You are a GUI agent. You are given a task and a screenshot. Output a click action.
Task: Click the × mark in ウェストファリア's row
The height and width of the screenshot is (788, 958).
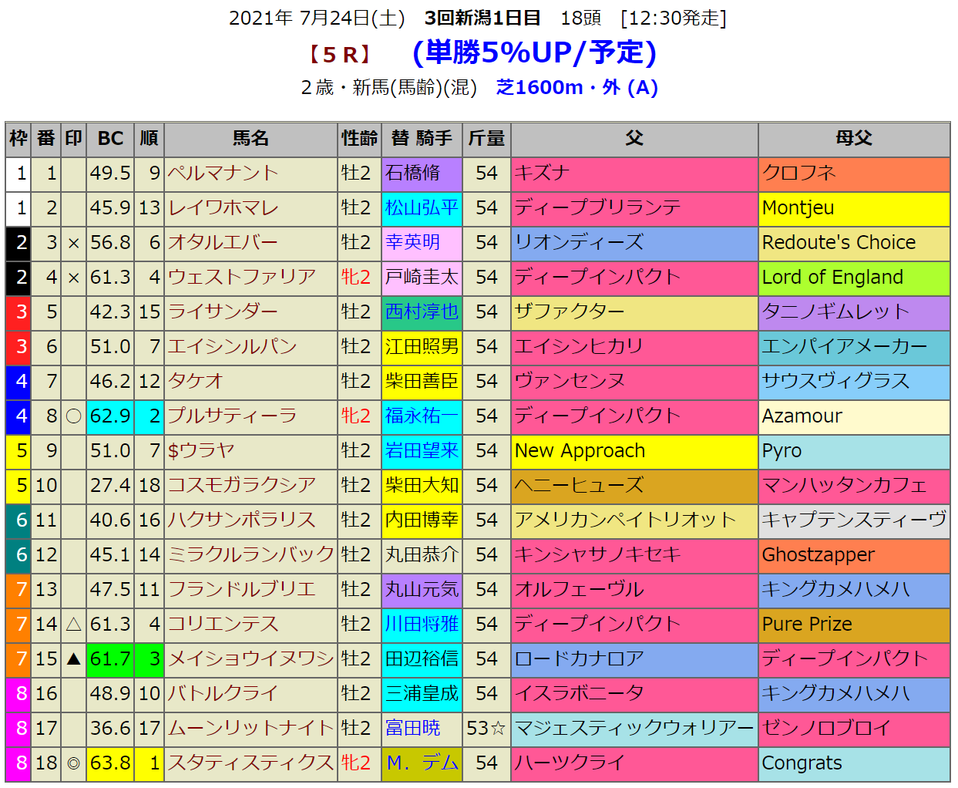coord(73,278)
